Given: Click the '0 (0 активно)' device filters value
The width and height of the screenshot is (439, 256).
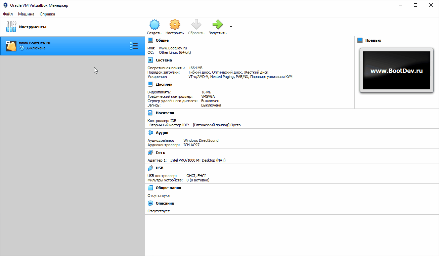Looking at the screenshot, I should coord(198,180).
